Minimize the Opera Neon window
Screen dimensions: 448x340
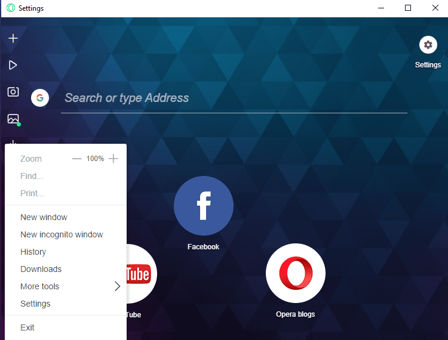[x=381, y=8]
